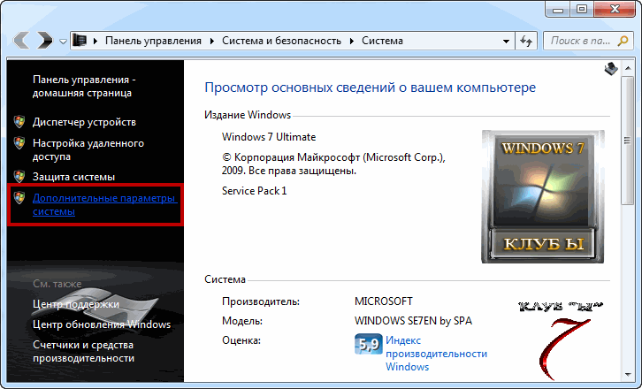This screenshot has height=389, width=642.
Task: Click the shield icon beside Защита системы
Action: coord(19,176)
